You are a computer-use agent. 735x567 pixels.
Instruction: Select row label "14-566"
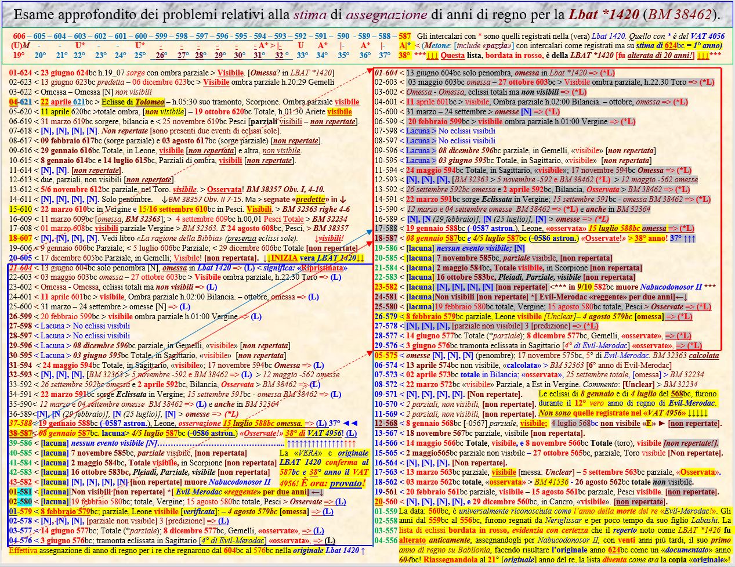click(x=386, y=443)
